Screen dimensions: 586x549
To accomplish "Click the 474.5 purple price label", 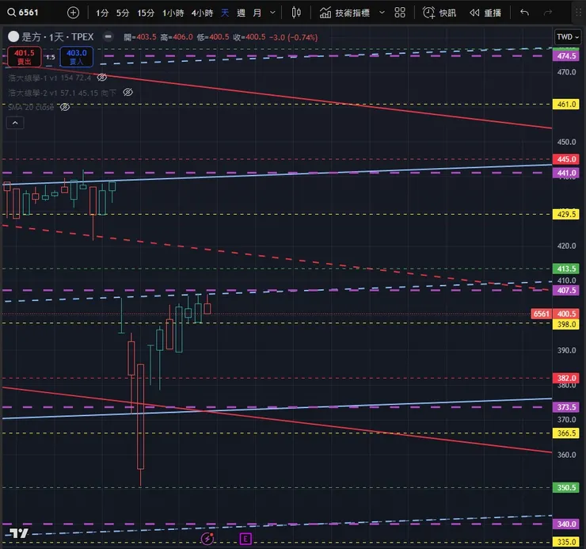I will click(566, 56).
